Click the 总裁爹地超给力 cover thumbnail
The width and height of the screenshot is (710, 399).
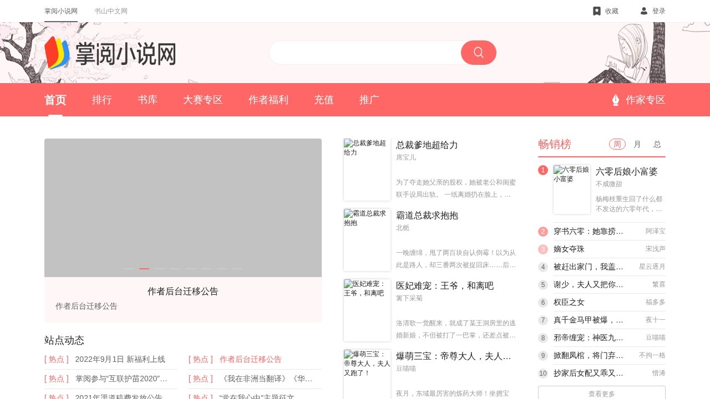tap(367, 170)
